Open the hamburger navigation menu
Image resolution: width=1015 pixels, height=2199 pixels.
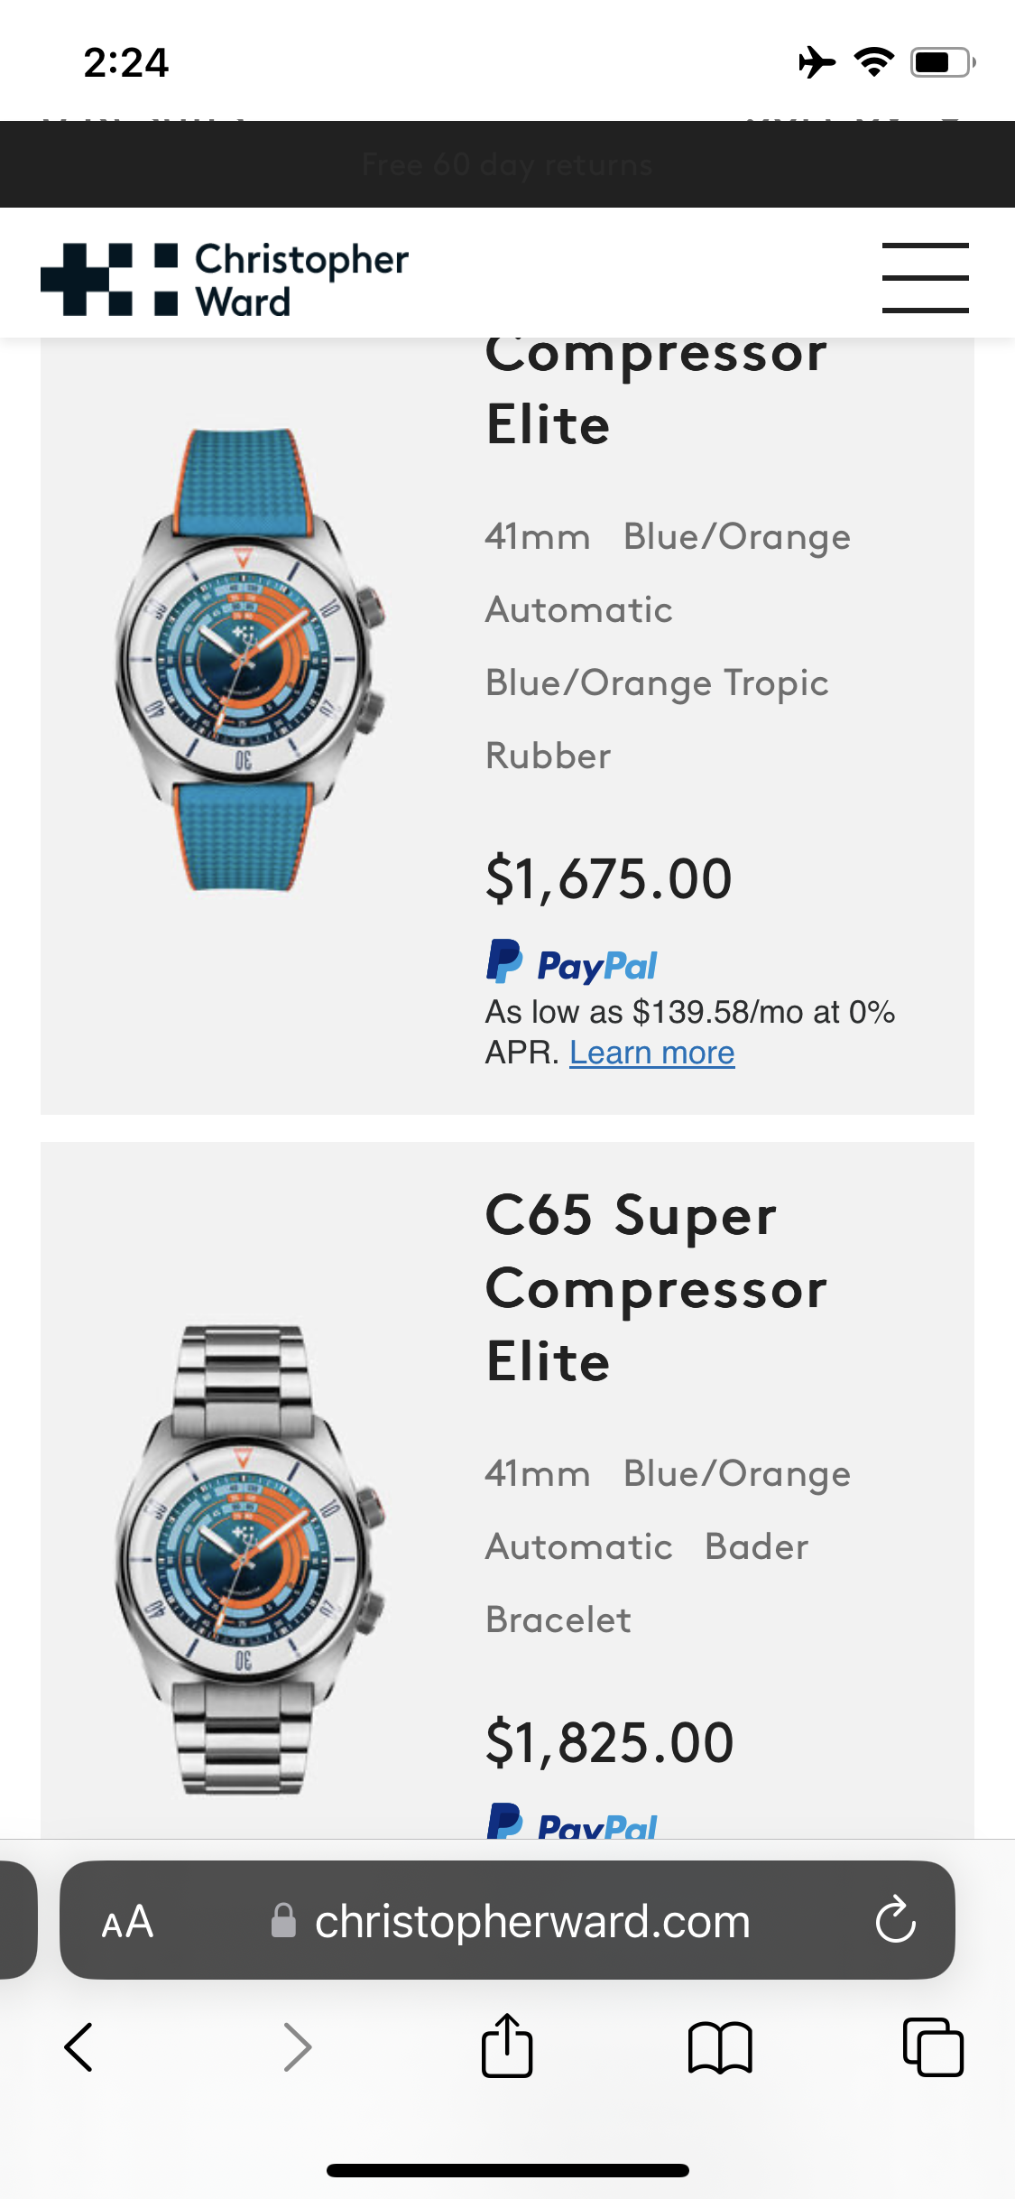click(925, 278)
